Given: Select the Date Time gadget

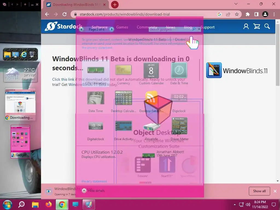Looking at the screenshot, I should click(96, 101).
